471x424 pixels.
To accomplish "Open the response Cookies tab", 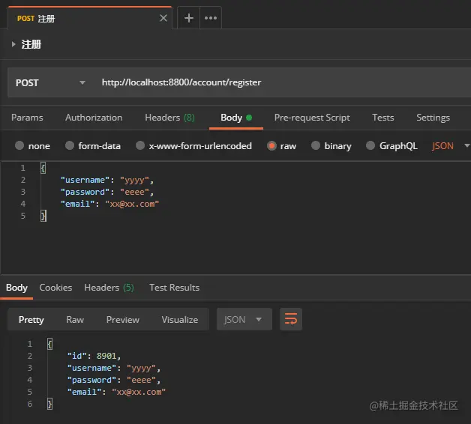I will [55, 288].
